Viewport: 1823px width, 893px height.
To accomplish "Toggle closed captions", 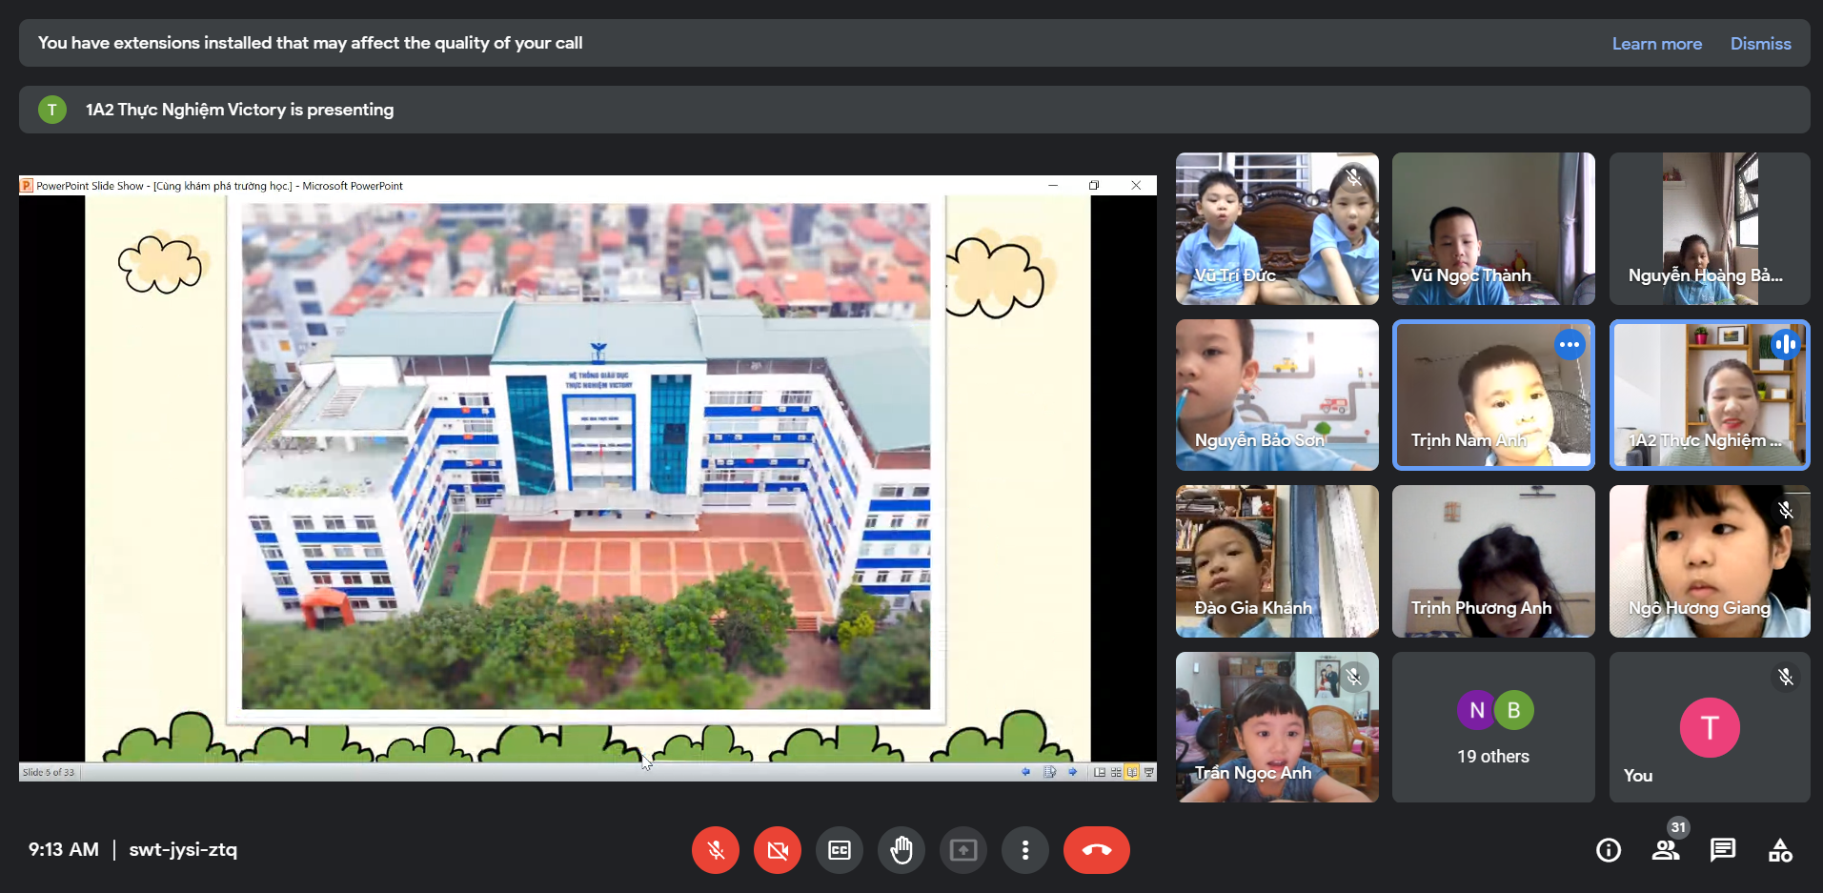I will point(840,850).
